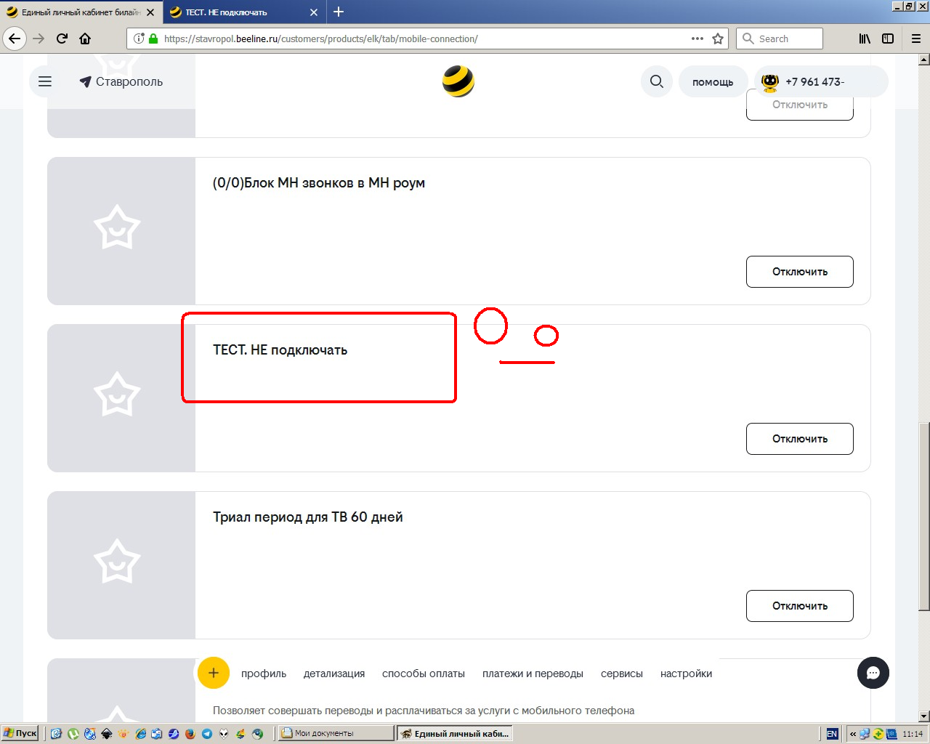Open the Beeline hamburger menu

[x=45, y=81]
